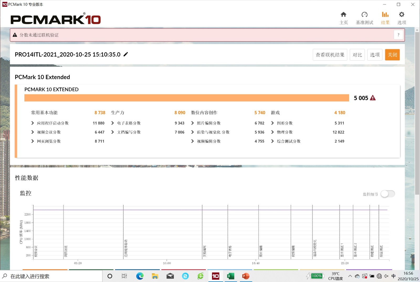420x282 pixels.
Task: Click the pencil edit icon beside result name
Action: point(126,54)
